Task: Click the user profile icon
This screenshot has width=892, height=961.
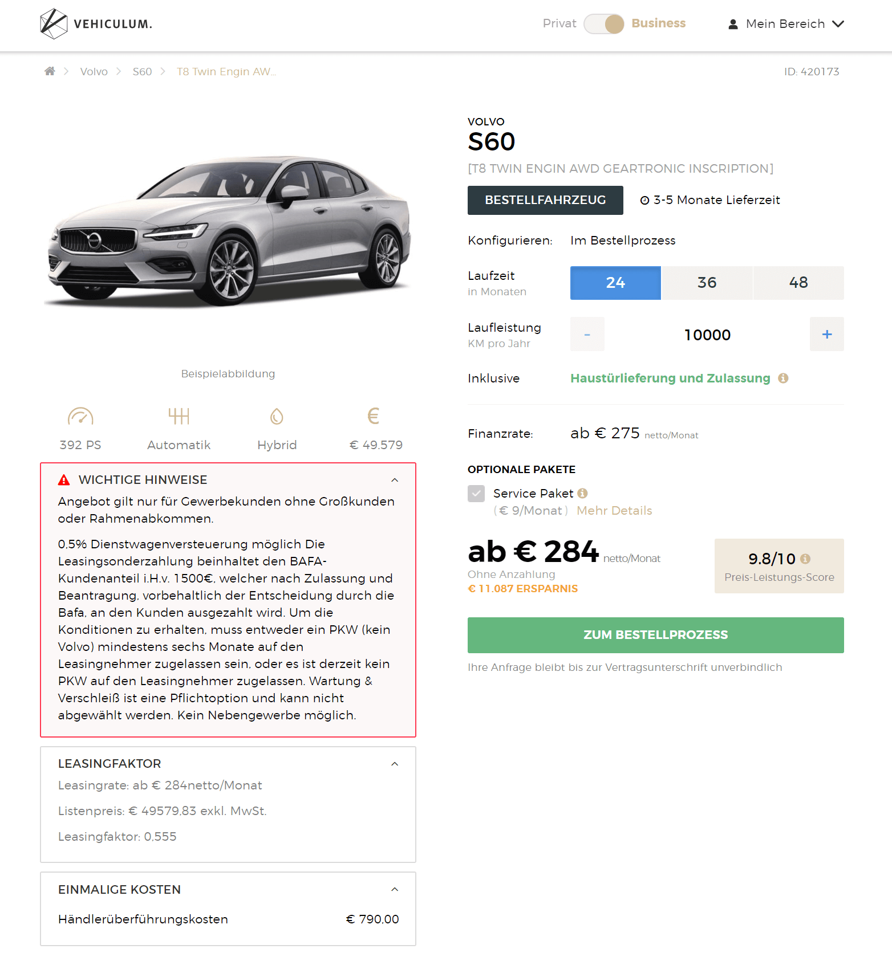Action: [733, 24]
